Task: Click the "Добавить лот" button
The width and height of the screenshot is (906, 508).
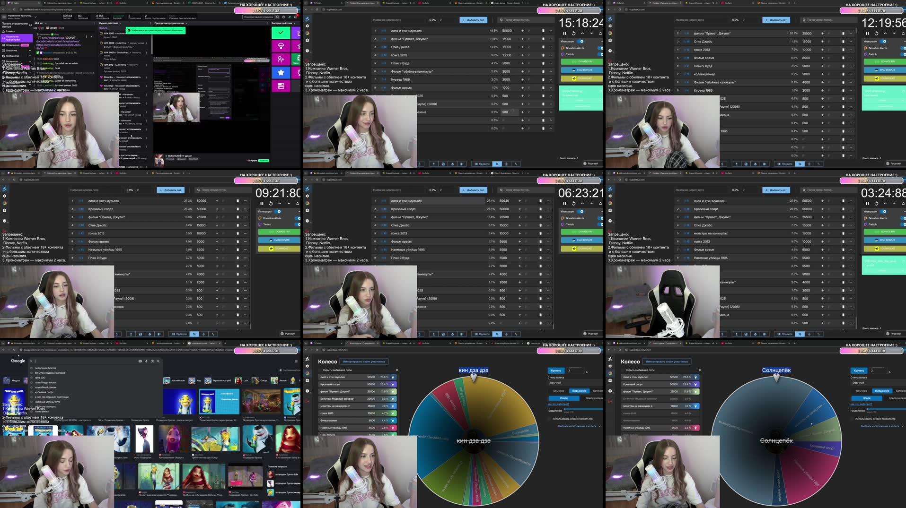Action: point(473,20)
